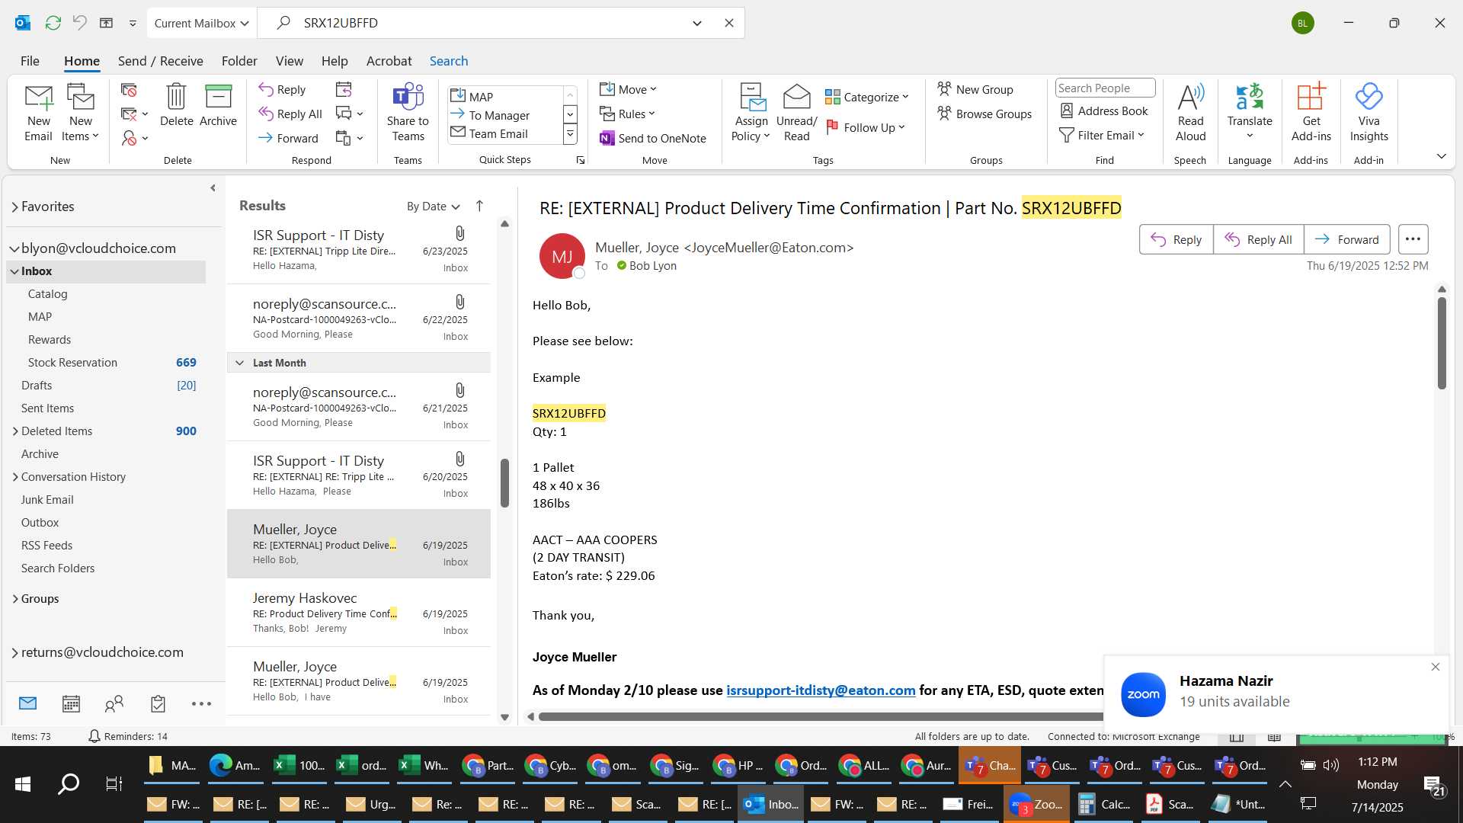The image size is (1463, 823).
Task: Open Current Mailbox scope dropdown
Action: coord(202,23)
